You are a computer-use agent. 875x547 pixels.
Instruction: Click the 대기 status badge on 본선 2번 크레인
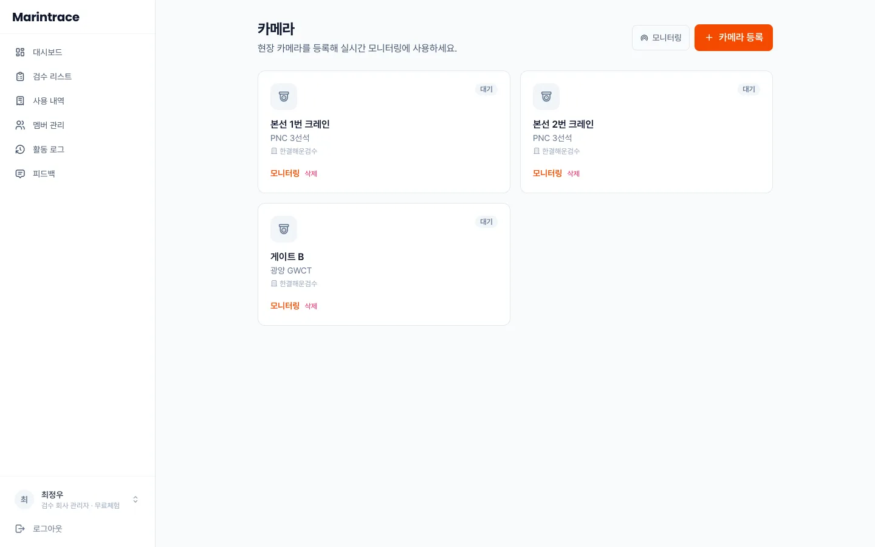click(749, 89)
